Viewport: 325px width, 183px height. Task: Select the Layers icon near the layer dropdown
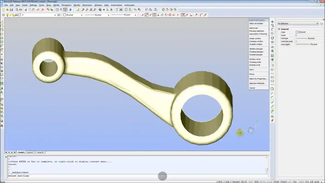point(4,15)
